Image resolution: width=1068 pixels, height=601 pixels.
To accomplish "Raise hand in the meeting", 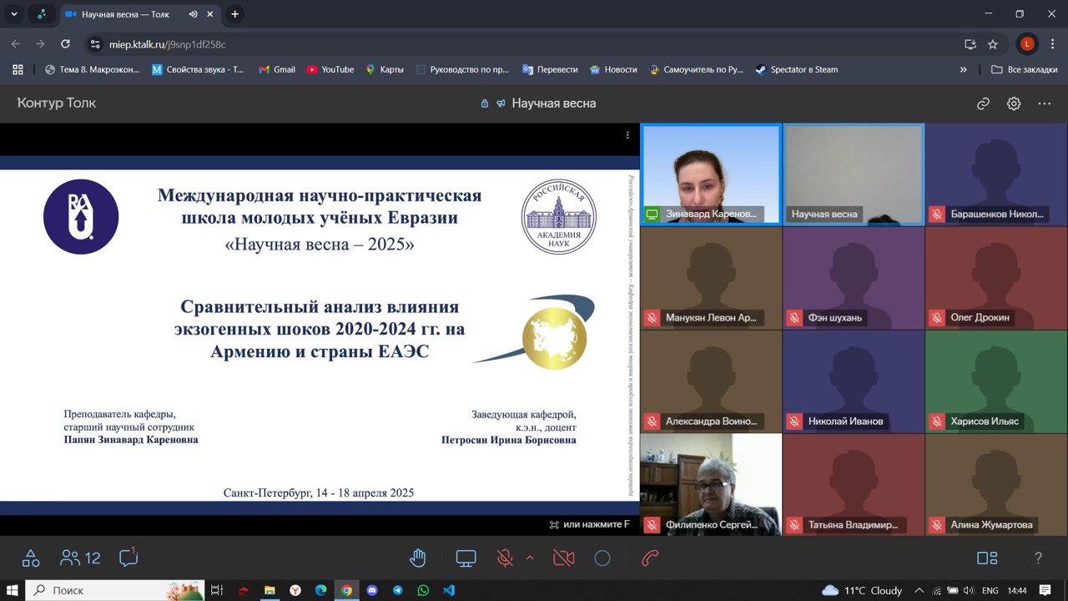I will pos(418,558).
